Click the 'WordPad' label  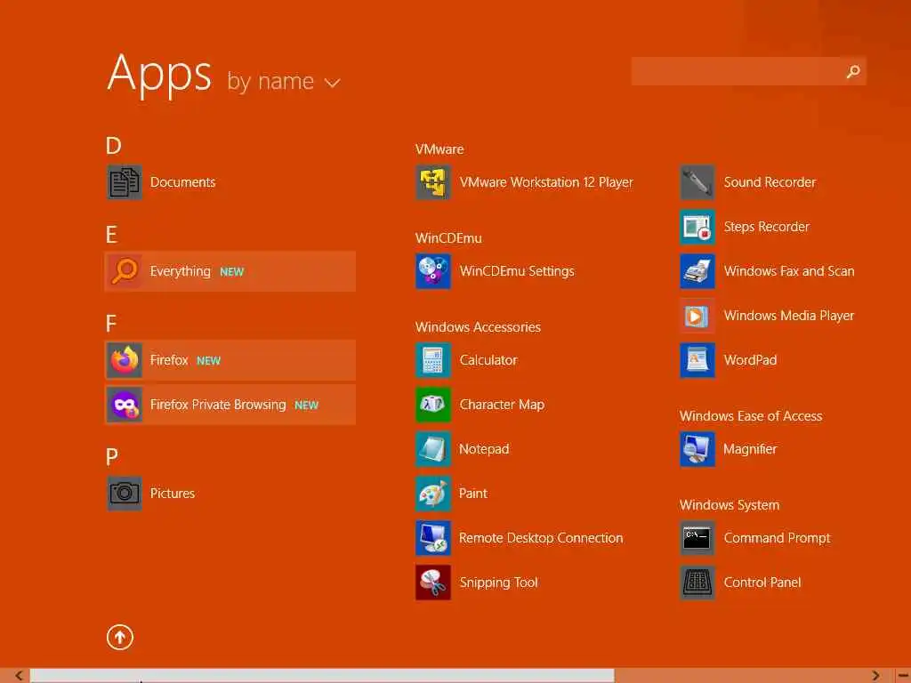tap(749, 360)
